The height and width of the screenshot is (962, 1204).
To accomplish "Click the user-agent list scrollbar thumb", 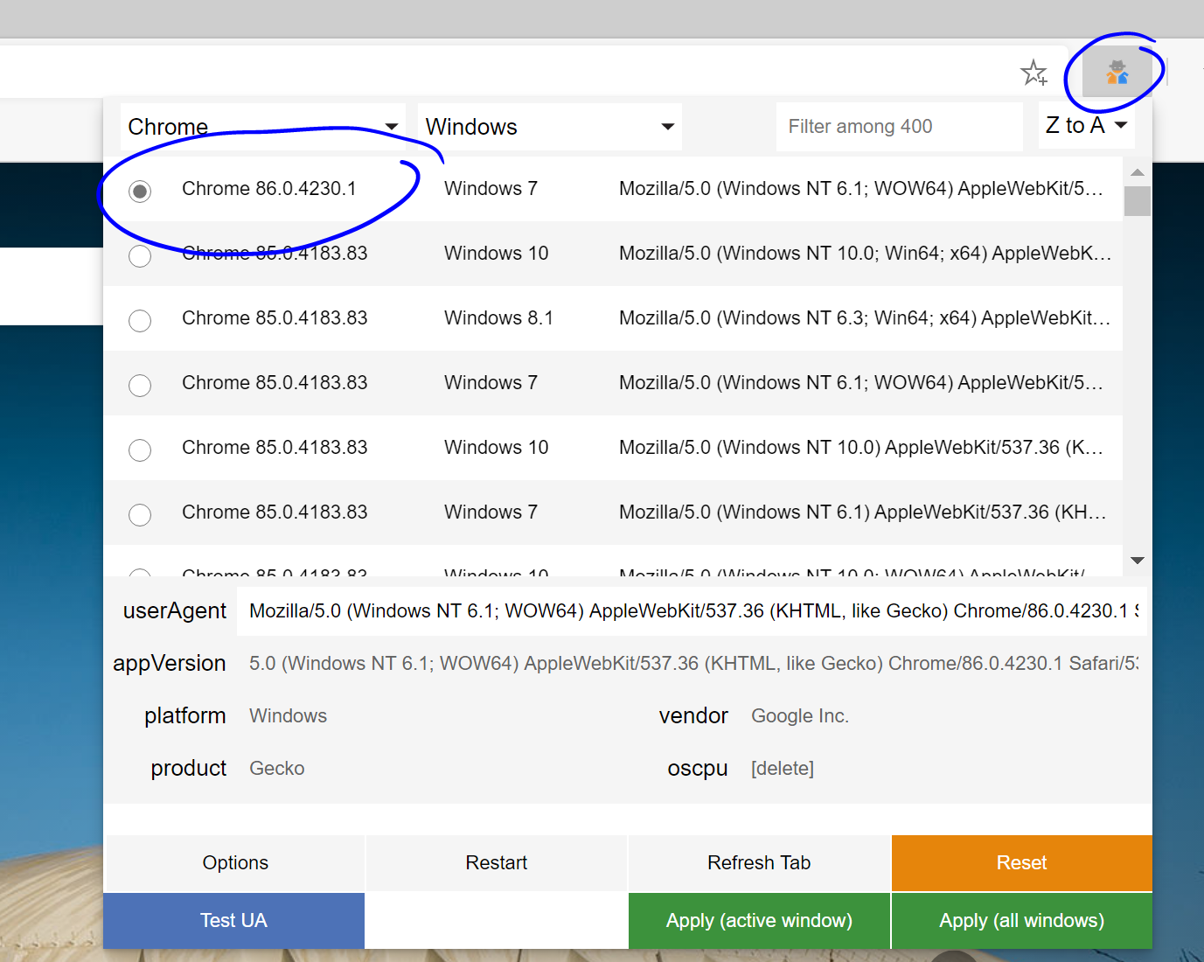I will 1138,201.
